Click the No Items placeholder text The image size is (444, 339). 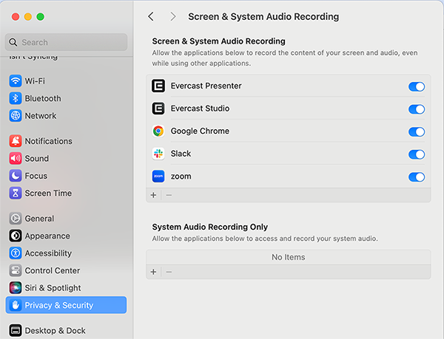pos(289,257)
